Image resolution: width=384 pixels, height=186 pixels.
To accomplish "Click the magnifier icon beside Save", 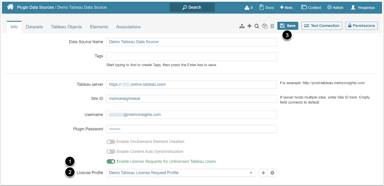I will [257, 26].
